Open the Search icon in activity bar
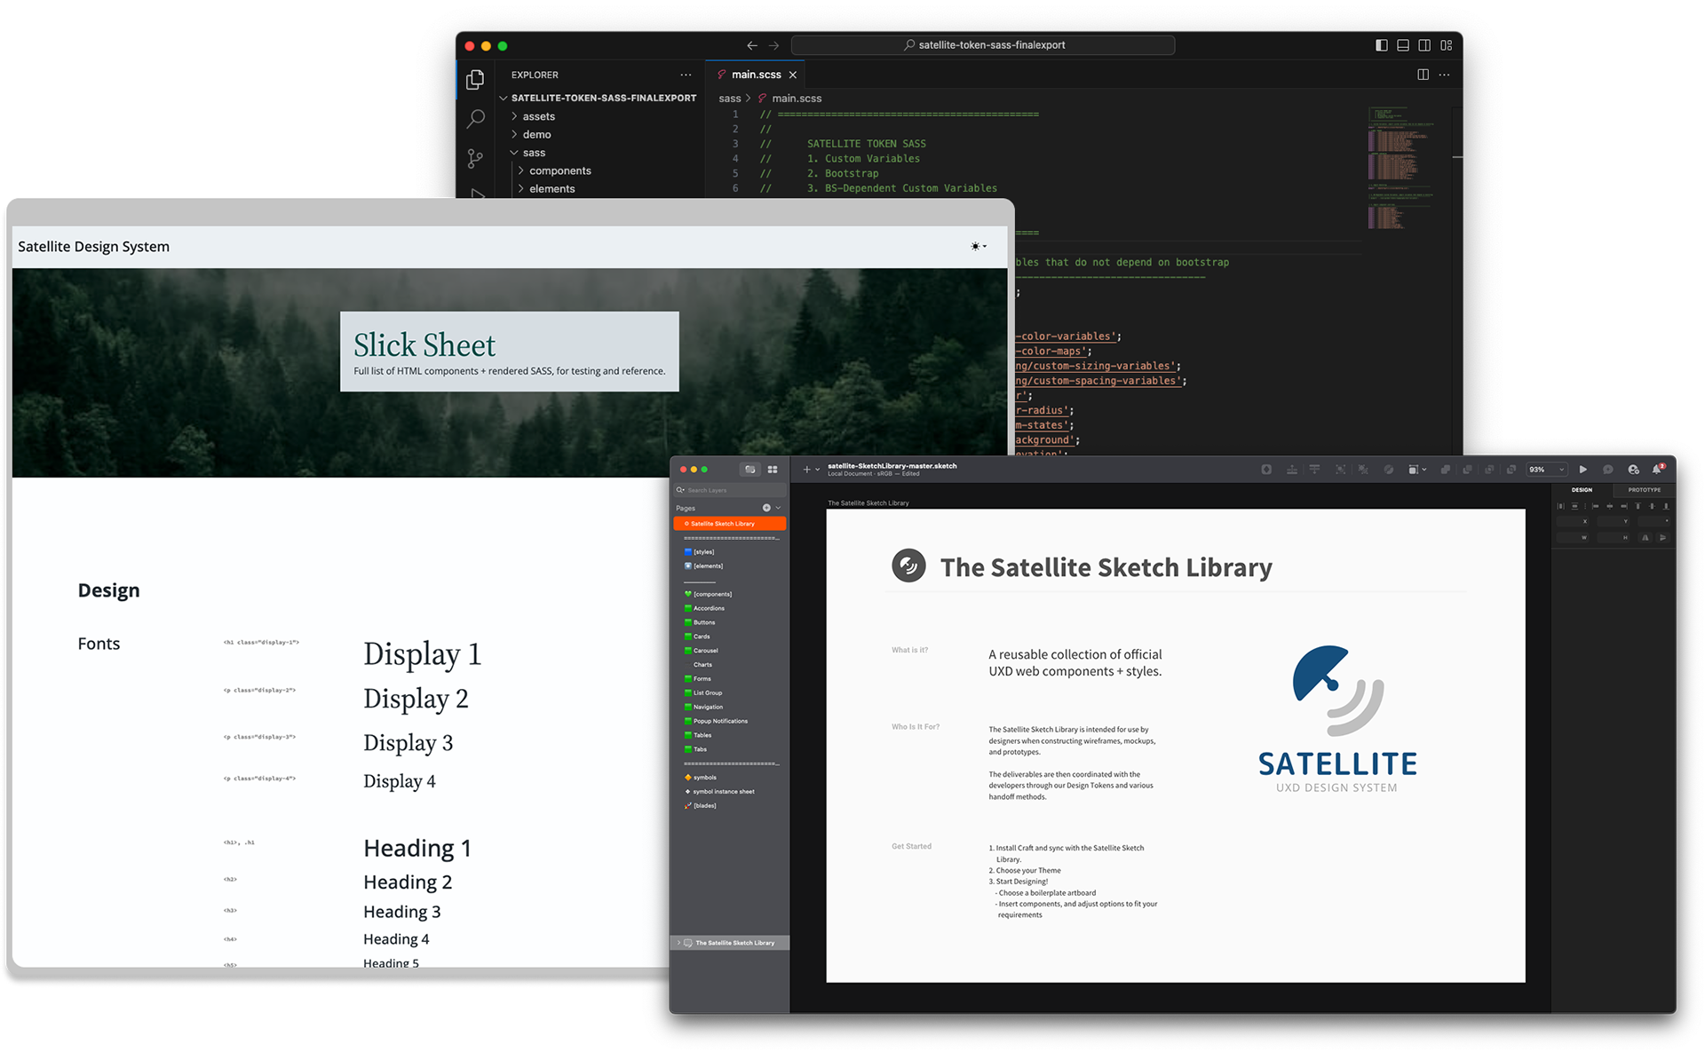 click(x=475, y=118)
